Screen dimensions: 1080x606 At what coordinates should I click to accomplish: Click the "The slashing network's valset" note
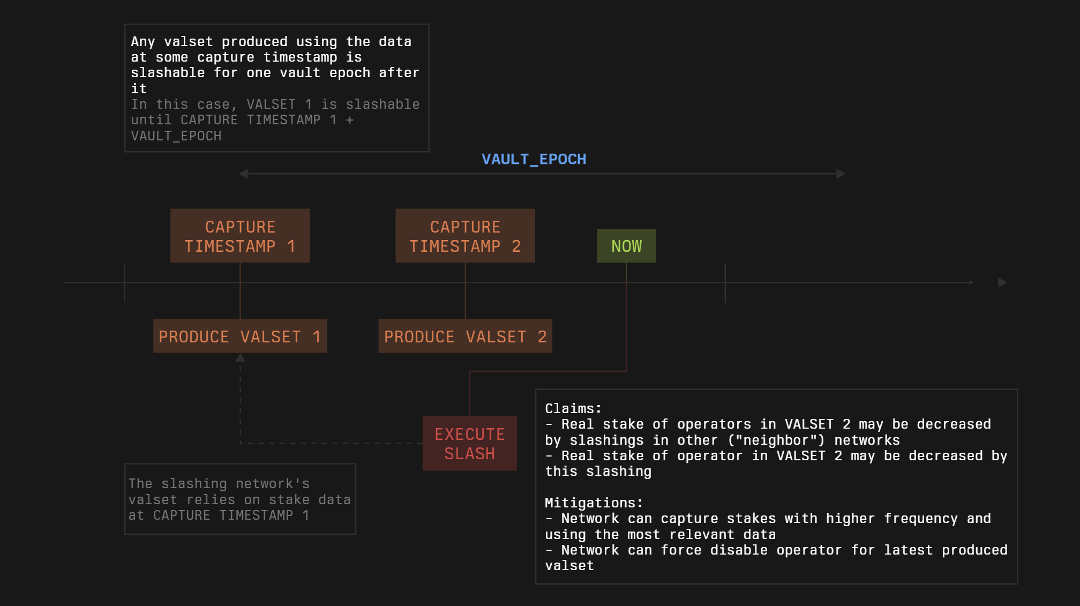click(240, 499)
